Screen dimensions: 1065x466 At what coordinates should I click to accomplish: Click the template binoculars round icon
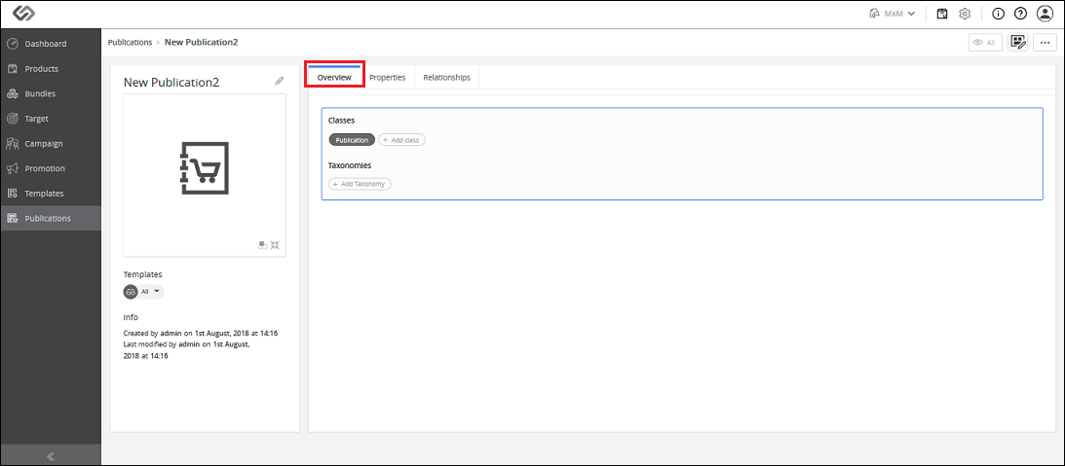tap(131, 292)
